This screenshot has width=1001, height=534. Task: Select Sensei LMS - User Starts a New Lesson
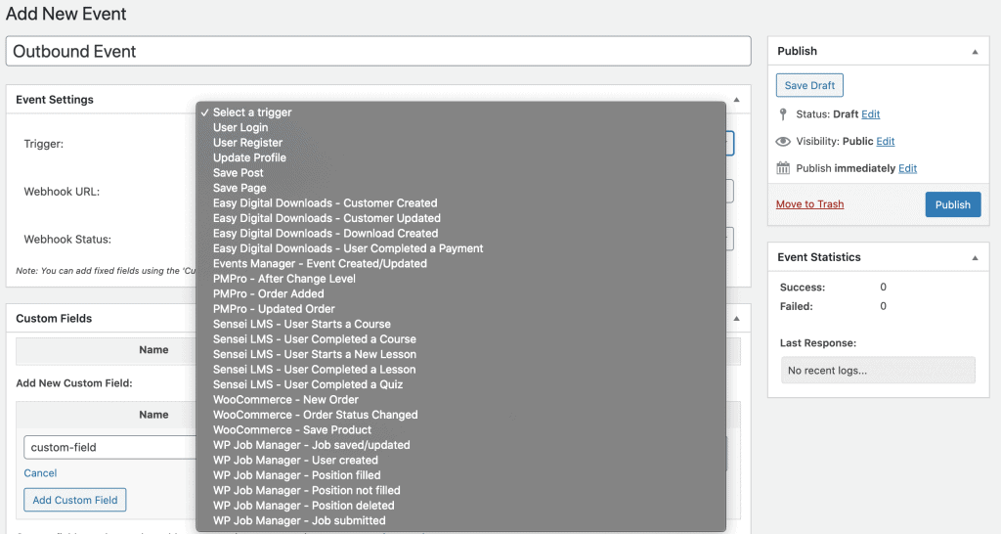coord(460,354)
